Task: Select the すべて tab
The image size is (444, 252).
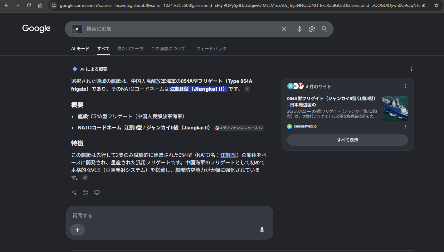Action: [x=103, y=49]
